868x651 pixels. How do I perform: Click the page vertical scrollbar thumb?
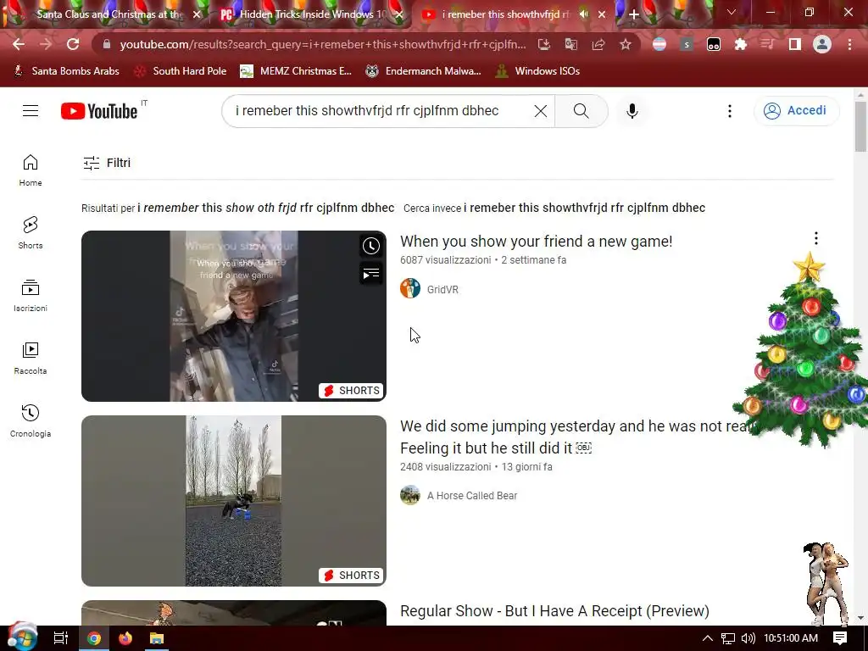[860, 126]
